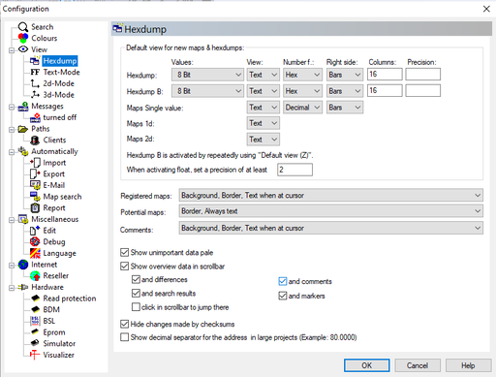Click the Text-Mode FF icon

click(x=35, y=72)
